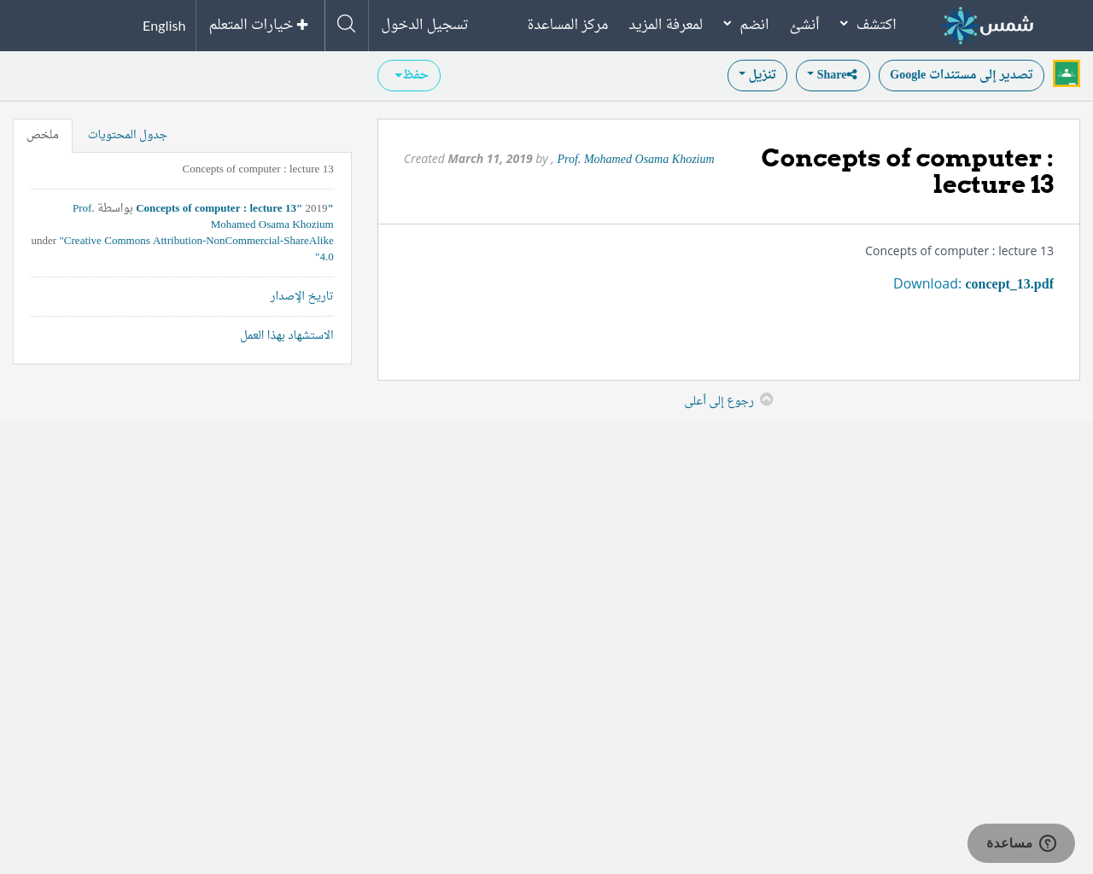Image resolution: width=1093 pixels, height=874 pixels.
Task: Open Prof. Mohamed Osama Khozium author link
Action: pyautogui.click(x=635, y=160)
